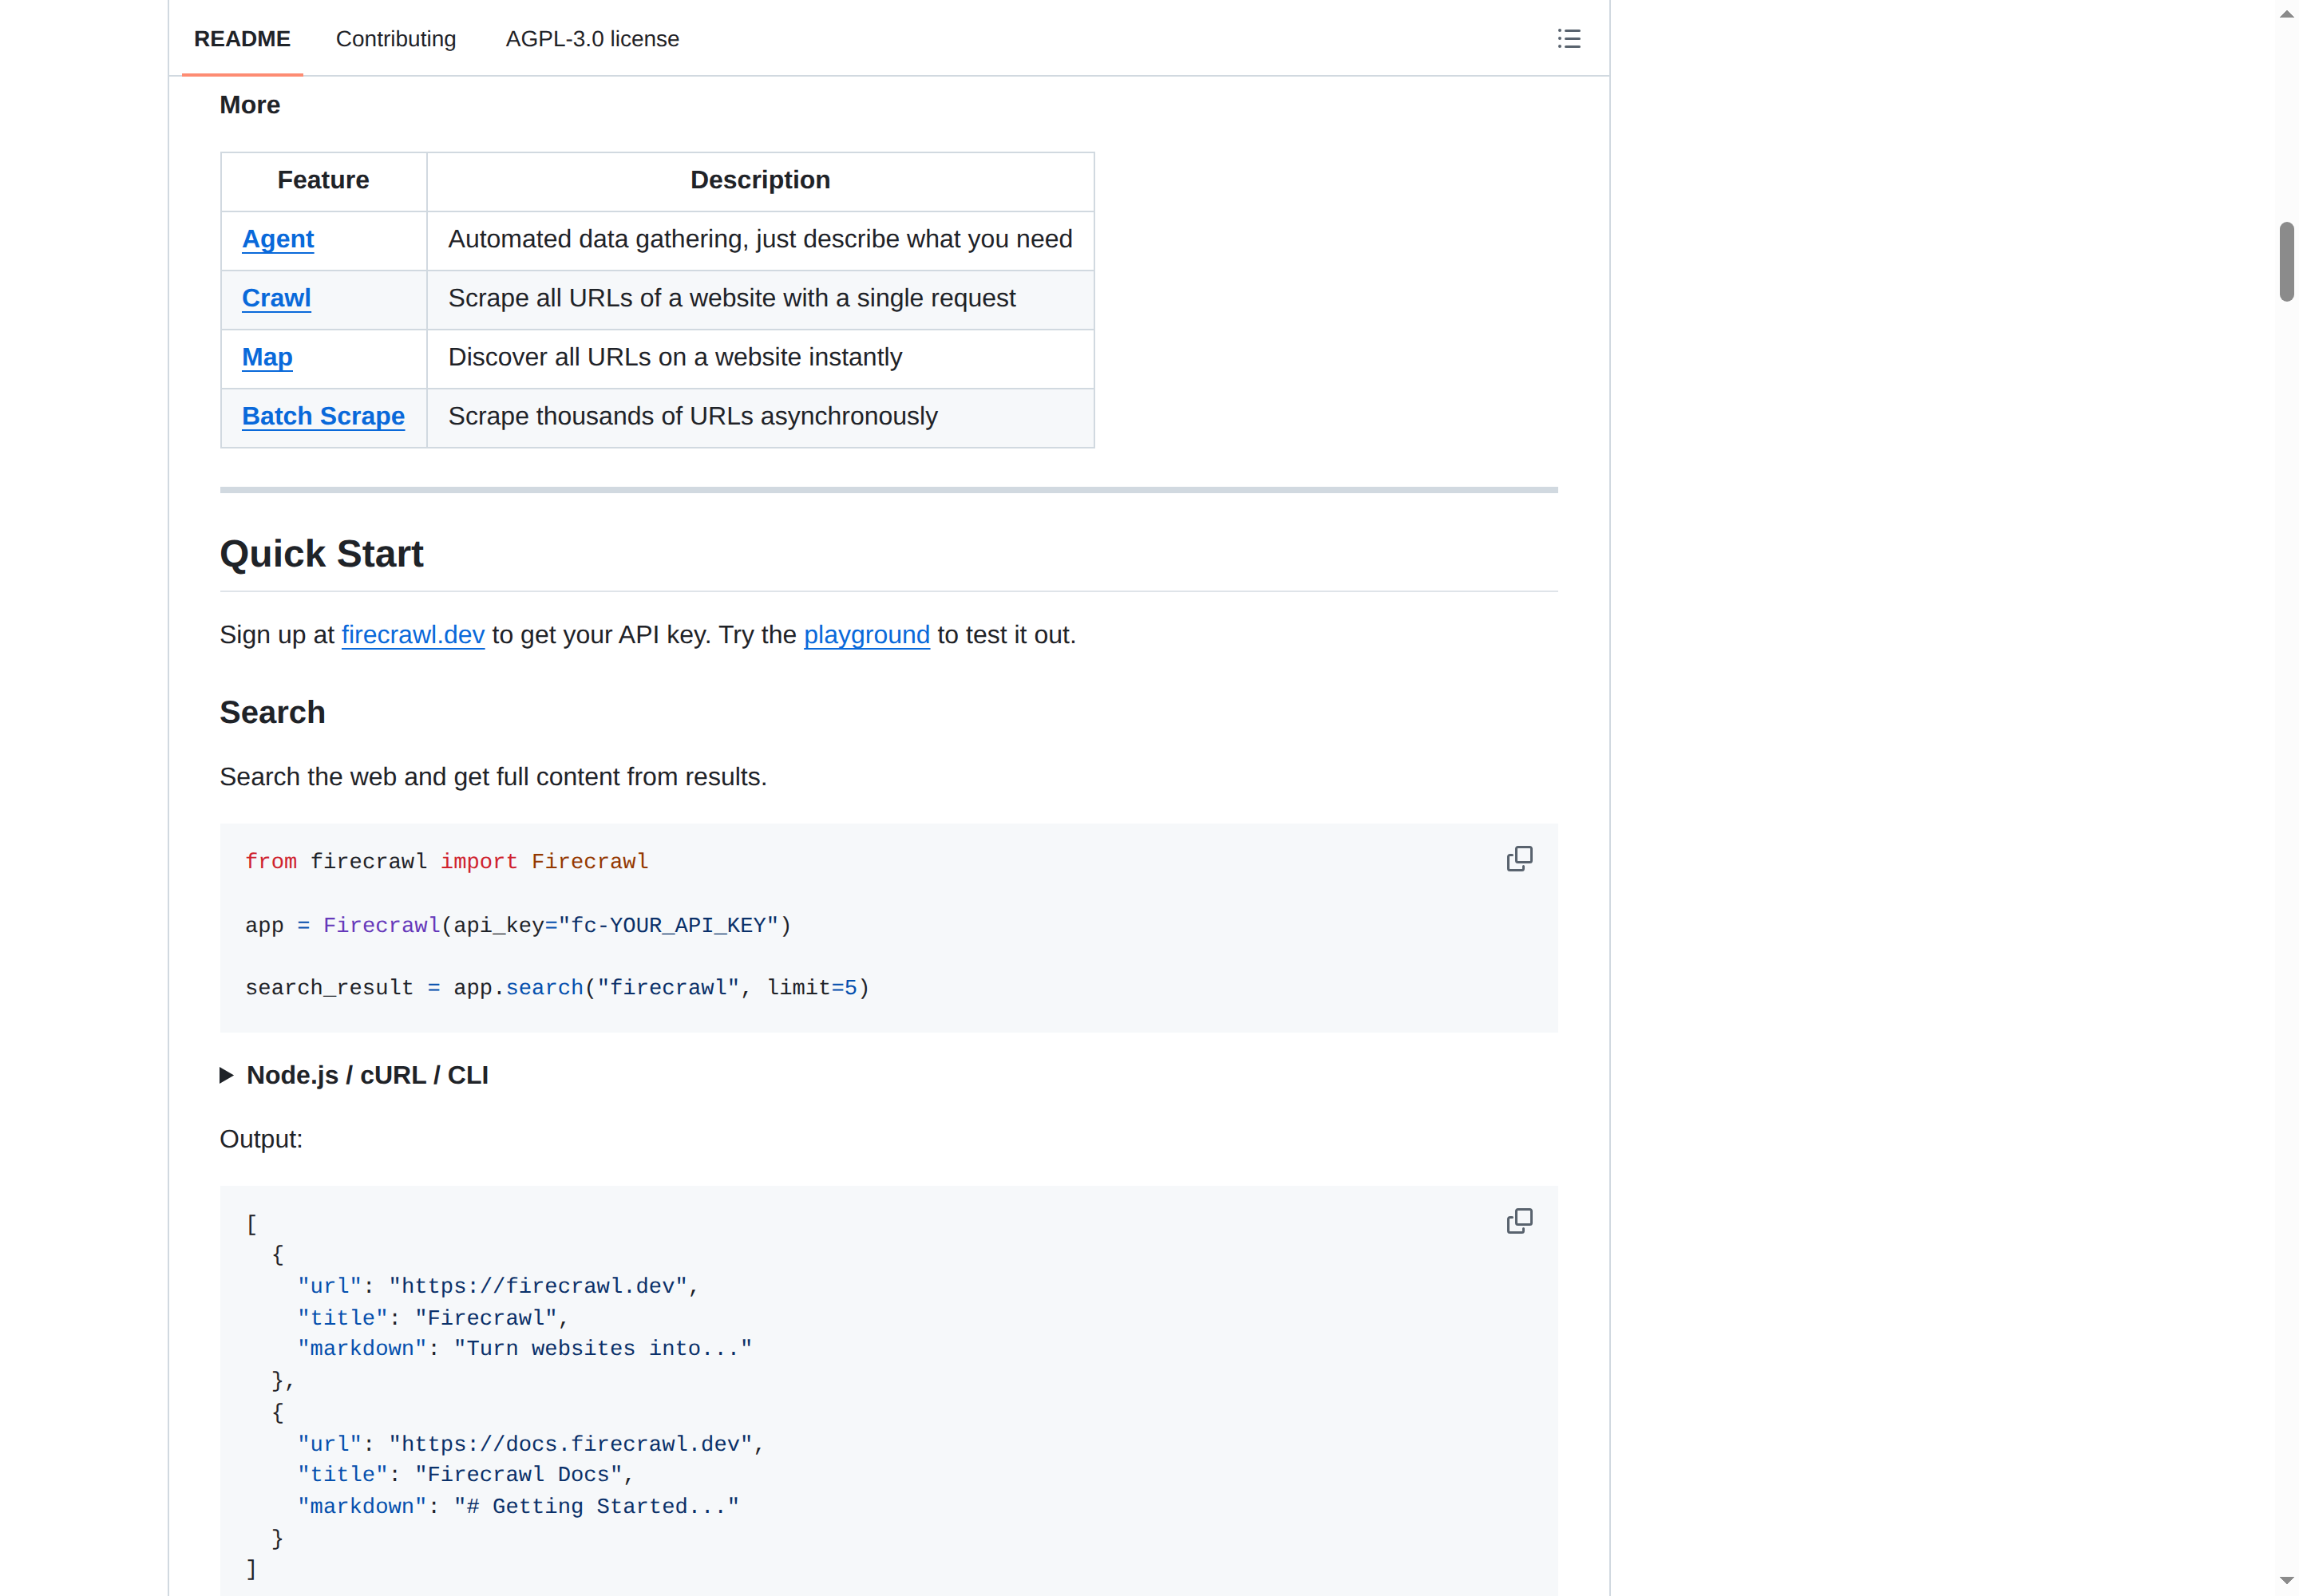Viewport: 2299px width, 1596px height.
Task: Click the 'Output:' label
Action: pyautogui.click(x=261, y=1139)
